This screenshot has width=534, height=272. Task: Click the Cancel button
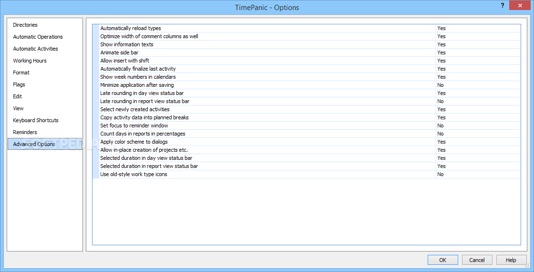477,260
